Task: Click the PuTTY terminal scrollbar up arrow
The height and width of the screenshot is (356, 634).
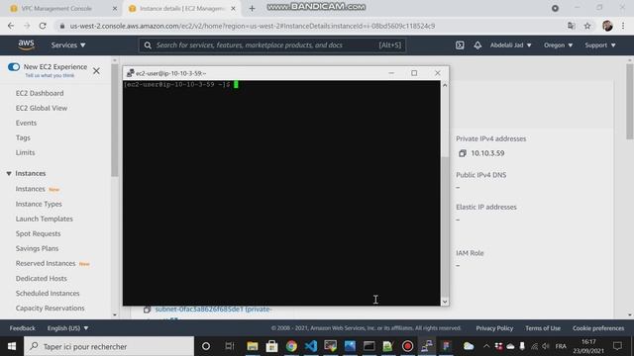Action: pos(445,85)
